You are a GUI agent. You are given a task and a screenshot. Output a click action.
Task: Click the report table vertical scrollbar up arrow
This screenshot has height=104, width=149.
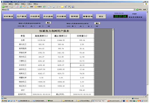pos(113,29)
